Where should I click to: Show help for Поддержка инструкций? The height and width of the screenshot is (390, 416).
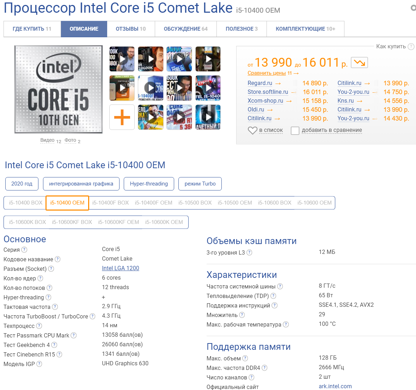tap(275, 305)
